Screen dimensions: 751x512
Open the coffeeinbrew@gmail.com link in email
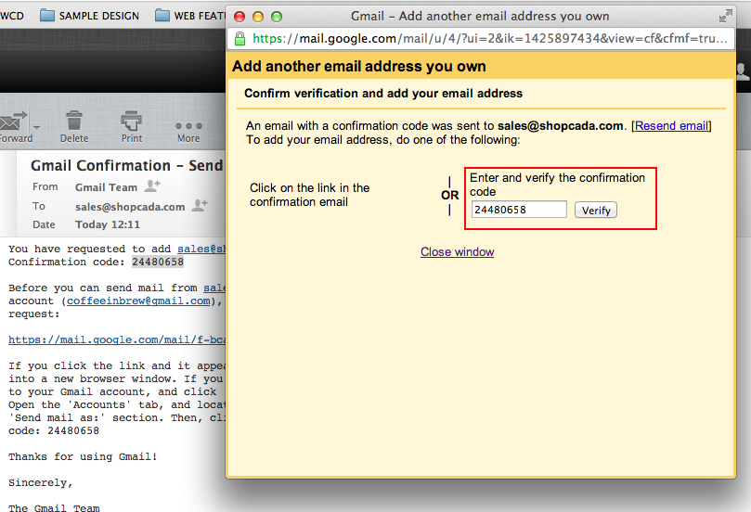[138, 301]
